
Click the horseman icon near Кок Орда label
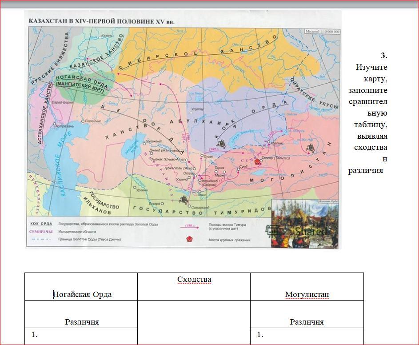point(221,144)
